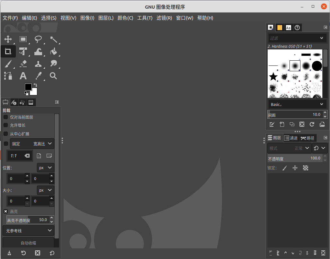Toggle the 高亮 checkbox

pyautogui.click(x=6, y=211)
